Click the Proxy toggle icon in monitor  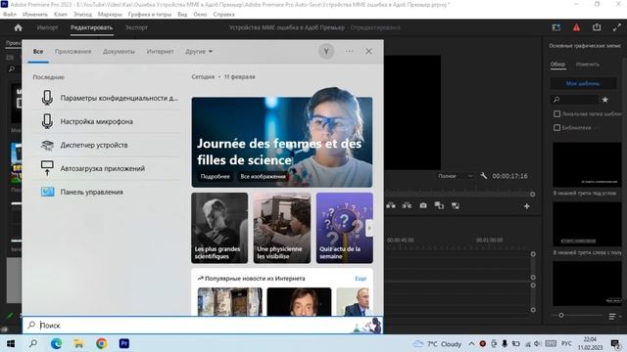point(455,205)
